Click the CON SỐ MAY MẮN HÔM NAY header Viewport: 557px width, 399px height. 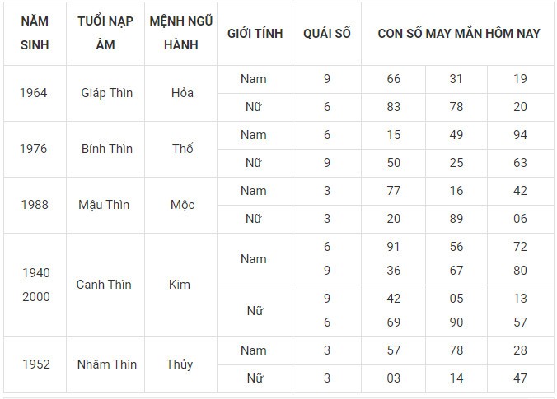458,33
